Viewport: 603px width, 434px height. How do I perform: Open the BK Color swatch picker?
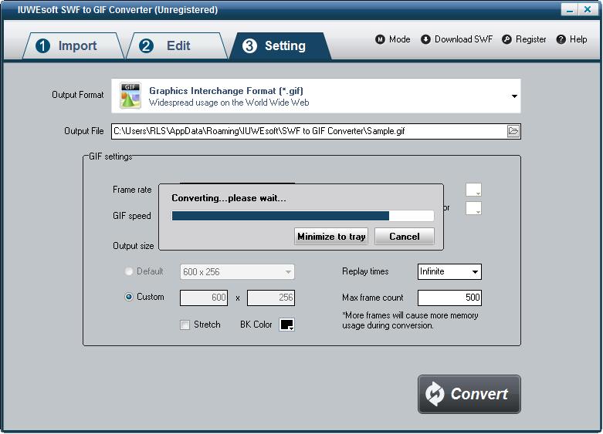(287, 325)
